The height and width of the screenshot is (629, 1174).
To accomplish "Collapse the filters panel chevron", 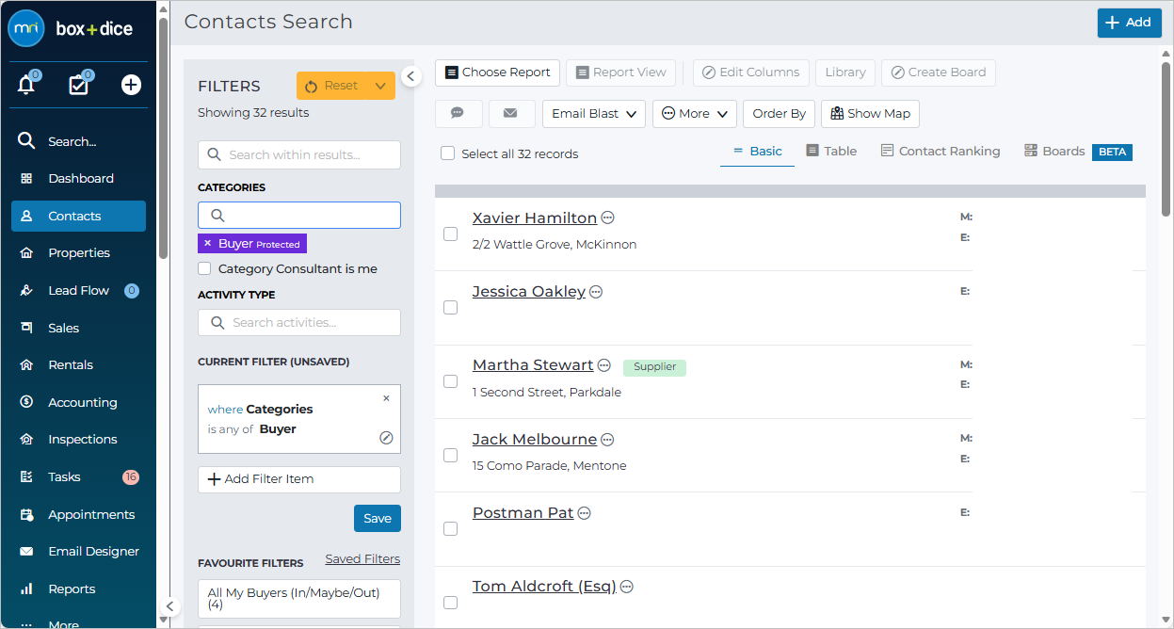I will [410, 76].
